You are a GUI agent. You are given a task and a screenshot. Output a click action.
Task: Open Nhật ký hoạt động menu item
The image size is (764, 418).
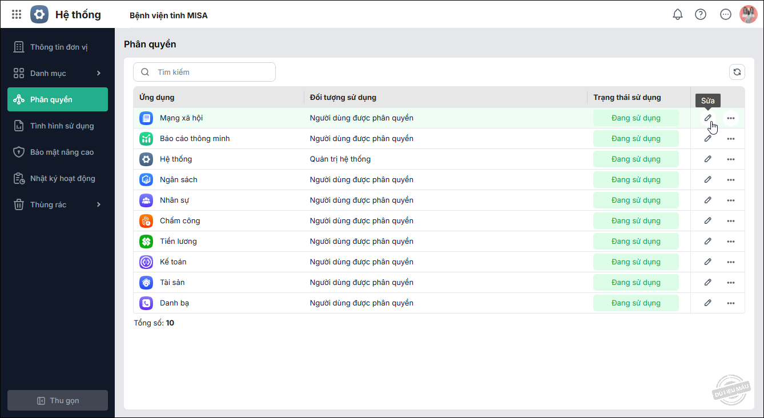pos(62,178)
